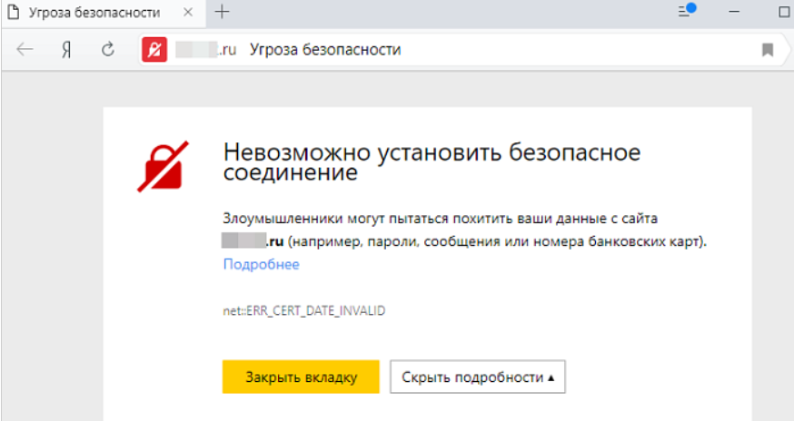Viewport: 794px width, 421px height.
Task: Open Yandex home via the Я icon
Action: pyautogui.click(x=66, y=50)
